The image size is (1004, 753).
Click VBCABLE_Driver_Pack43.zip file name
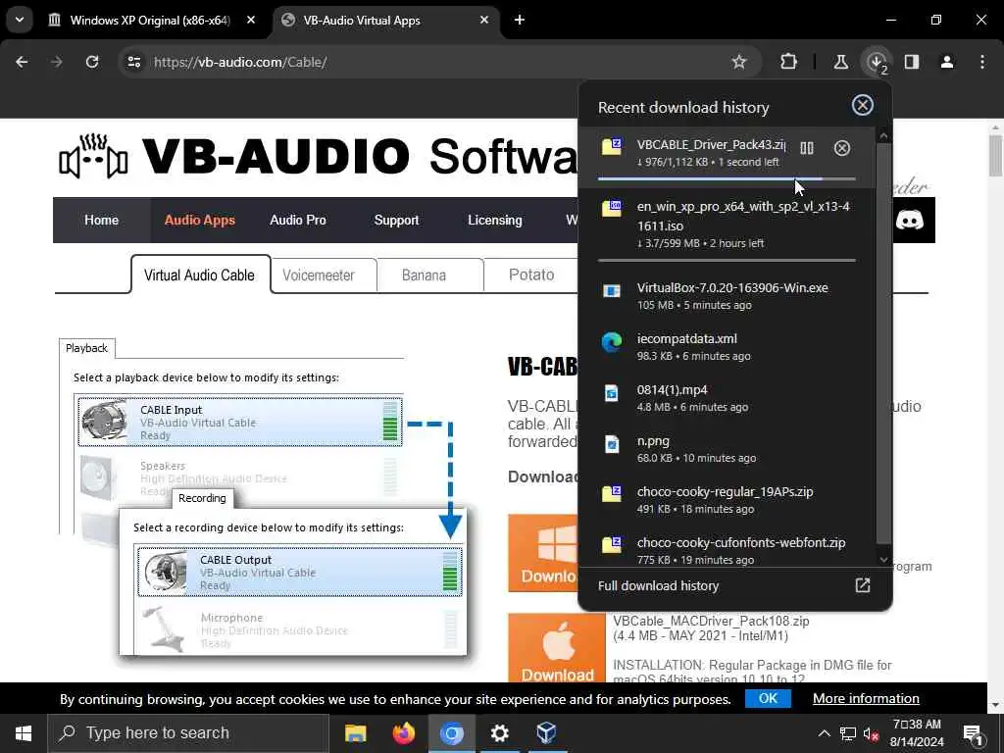coord(711,145)
